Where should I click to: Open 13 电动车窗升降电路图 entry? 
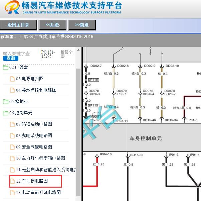pyautogui.click(x=38, y=192)
